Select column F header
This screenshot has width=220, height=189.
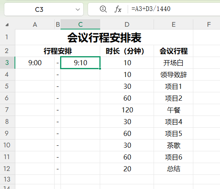tap(209, 24)
